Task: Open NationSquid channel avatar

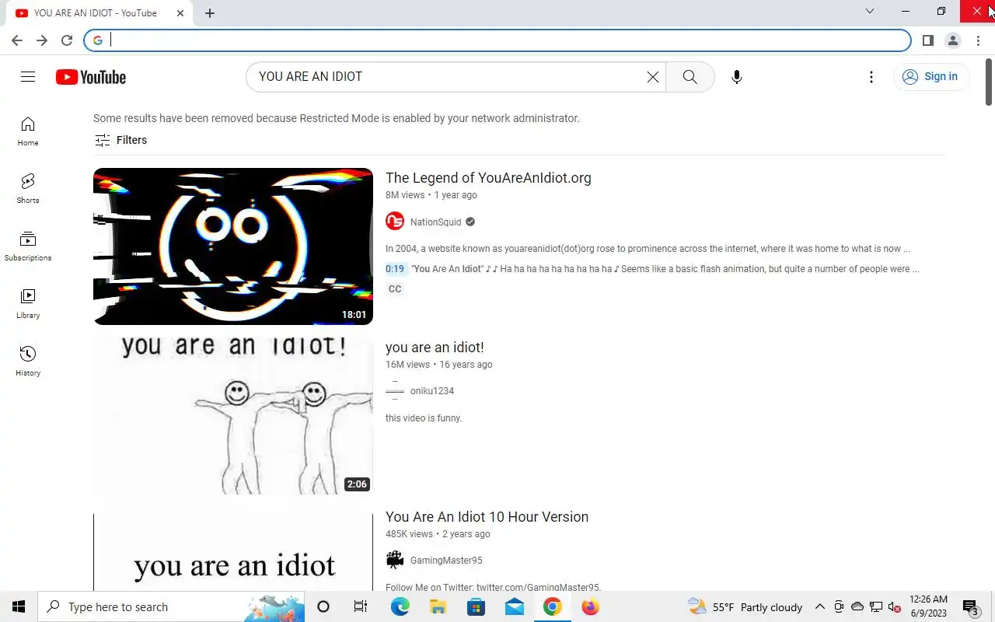Action: coord(395,222)
